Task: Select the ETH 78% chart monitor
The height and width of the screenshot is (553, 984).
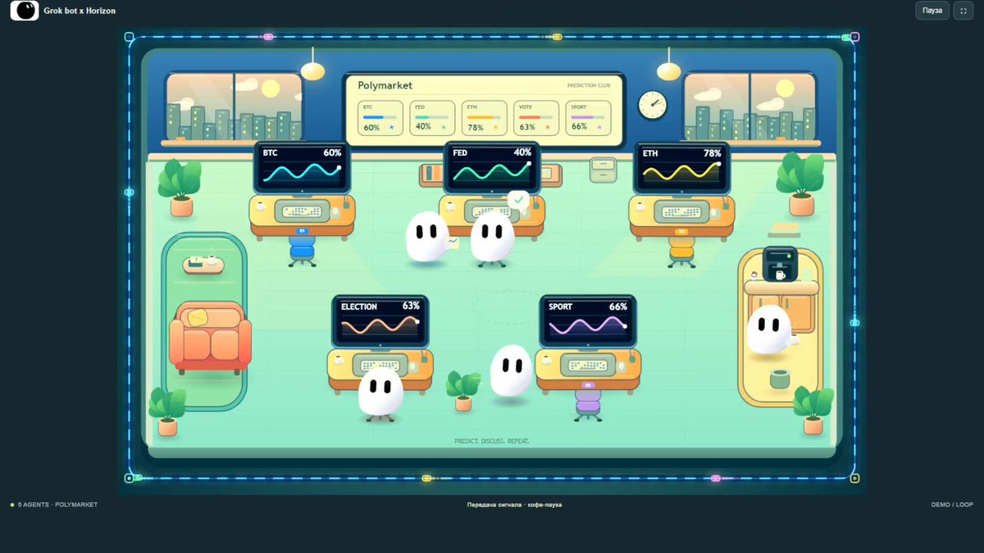Action: coord(682,167)
